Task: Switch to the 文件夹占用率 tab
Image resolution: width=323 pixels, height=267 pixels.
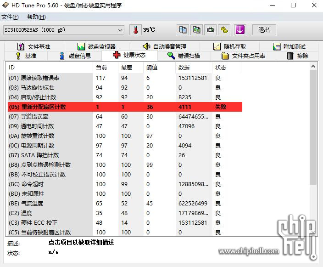Action: (243, 56)
